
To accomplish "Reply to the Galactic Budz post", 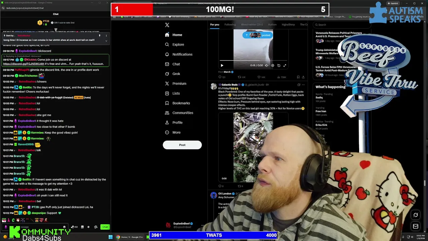I will tap(221, 186).
